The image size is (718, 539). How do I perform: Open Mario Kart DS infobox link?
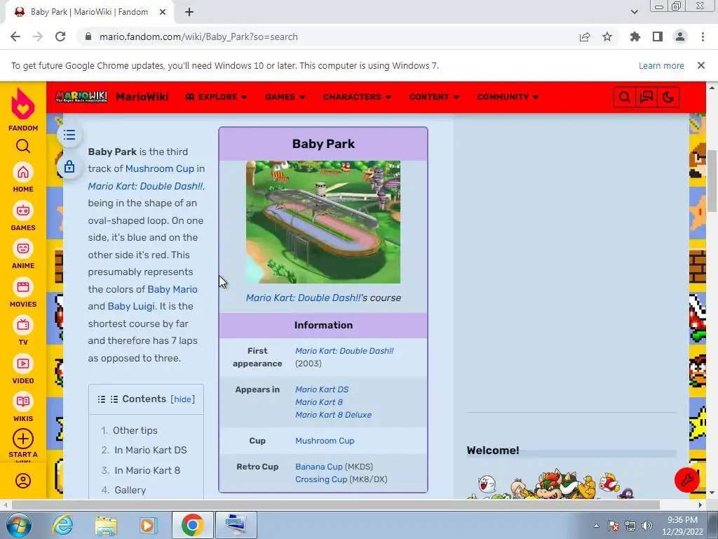[x=322, y=389]
